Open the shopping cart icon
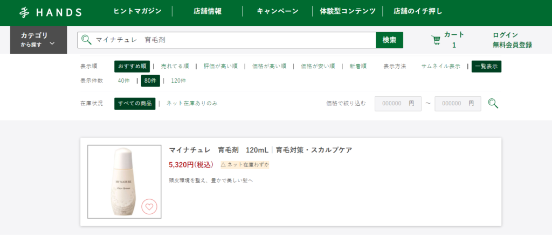The height and width of the screenshot is (239, 552). click(436, 40)
